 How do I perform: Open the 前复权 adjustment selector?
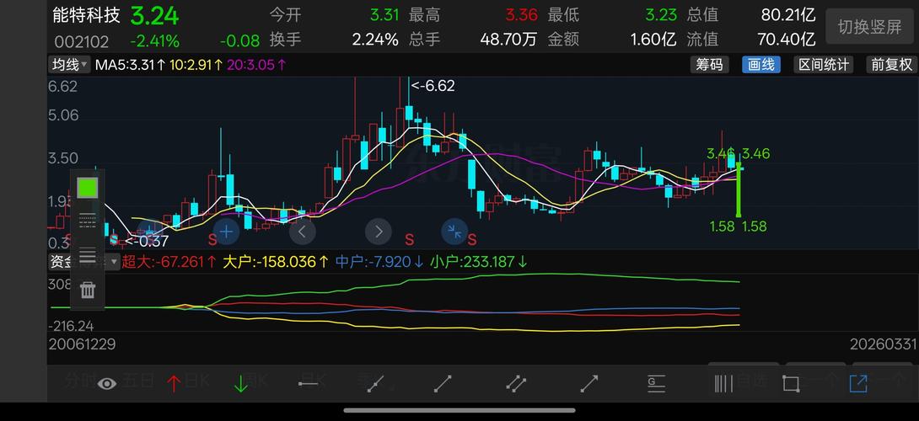[891, 64]
